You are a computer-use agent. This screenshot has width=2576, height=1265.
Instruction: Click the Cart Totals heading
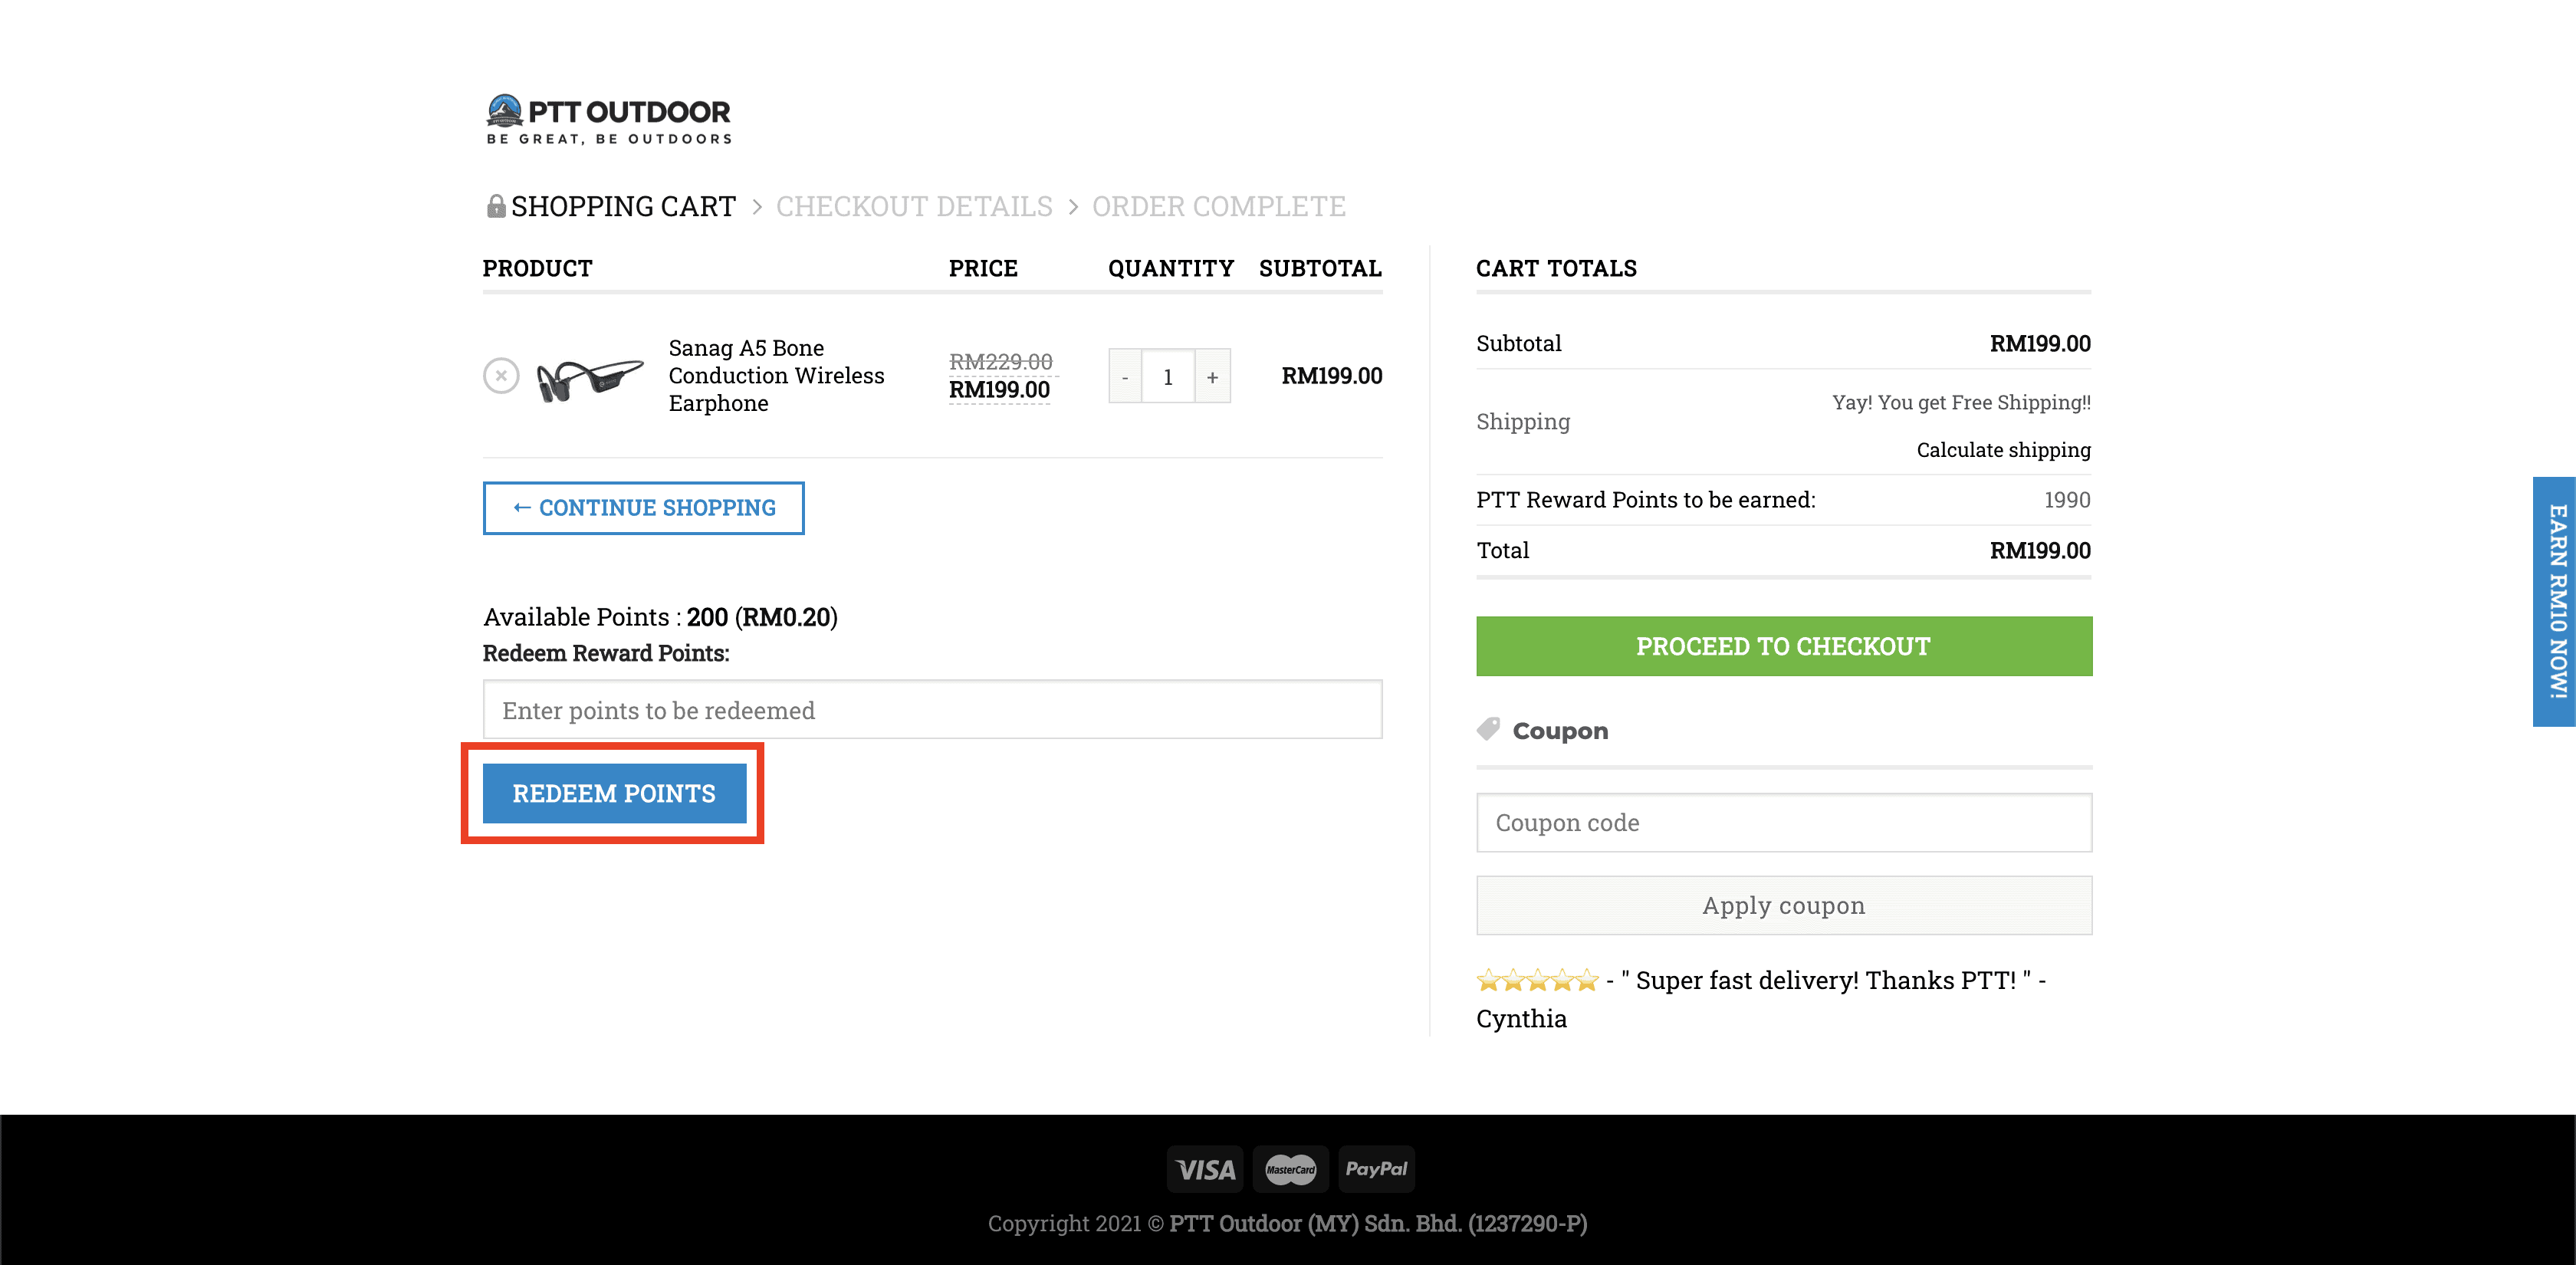pyautogui.click(x=1556, y=268)
